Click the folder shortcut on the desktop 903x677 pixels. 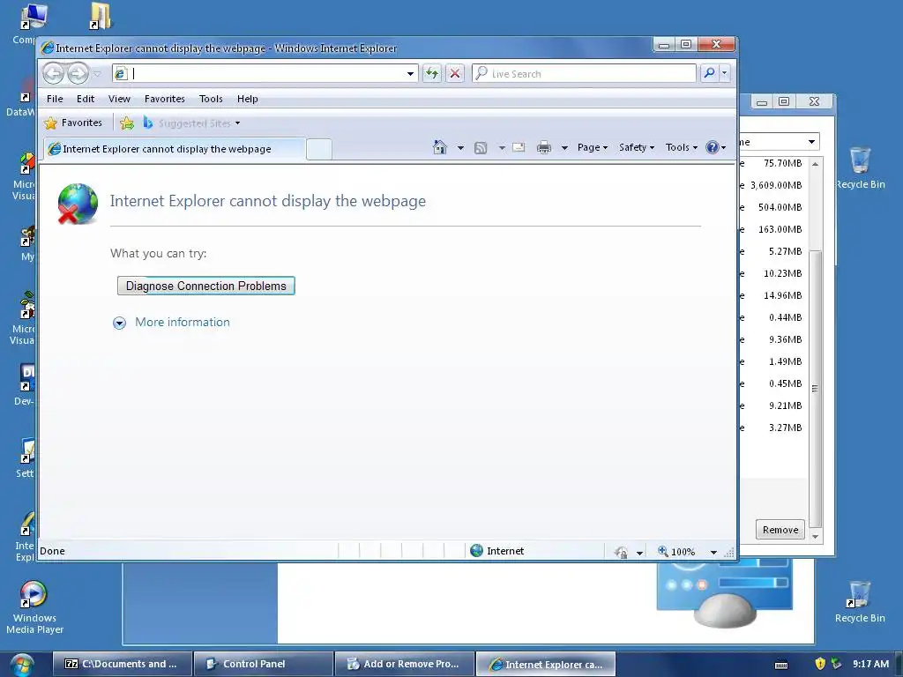tap(101, 16)
